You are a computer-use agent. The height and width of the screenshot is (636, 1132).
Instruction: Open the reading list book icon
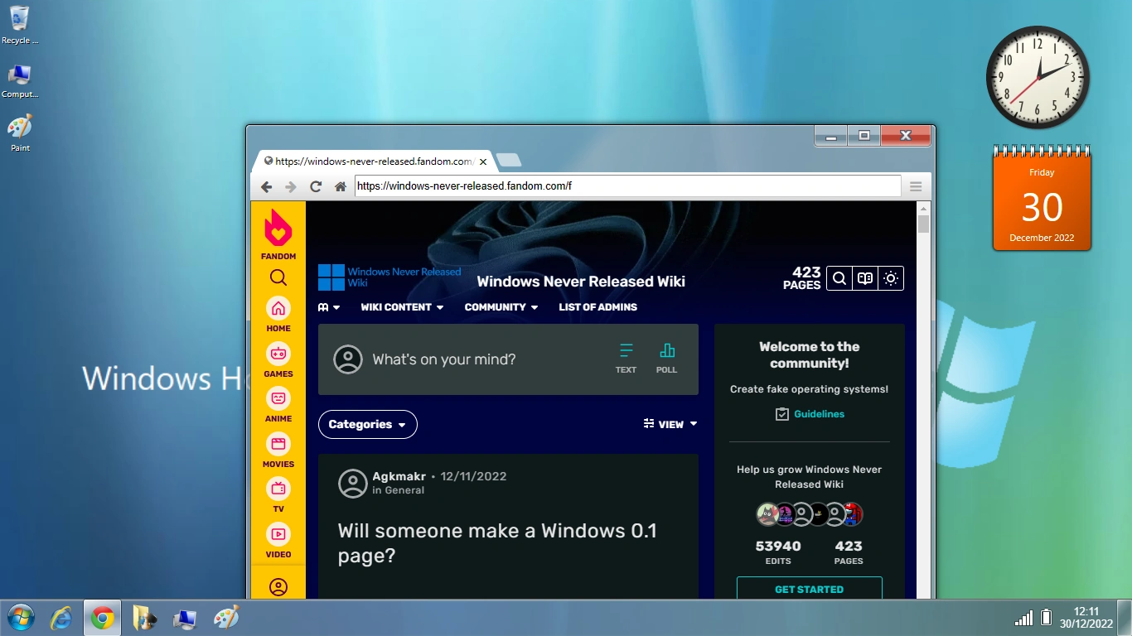(x=864, y=278)
